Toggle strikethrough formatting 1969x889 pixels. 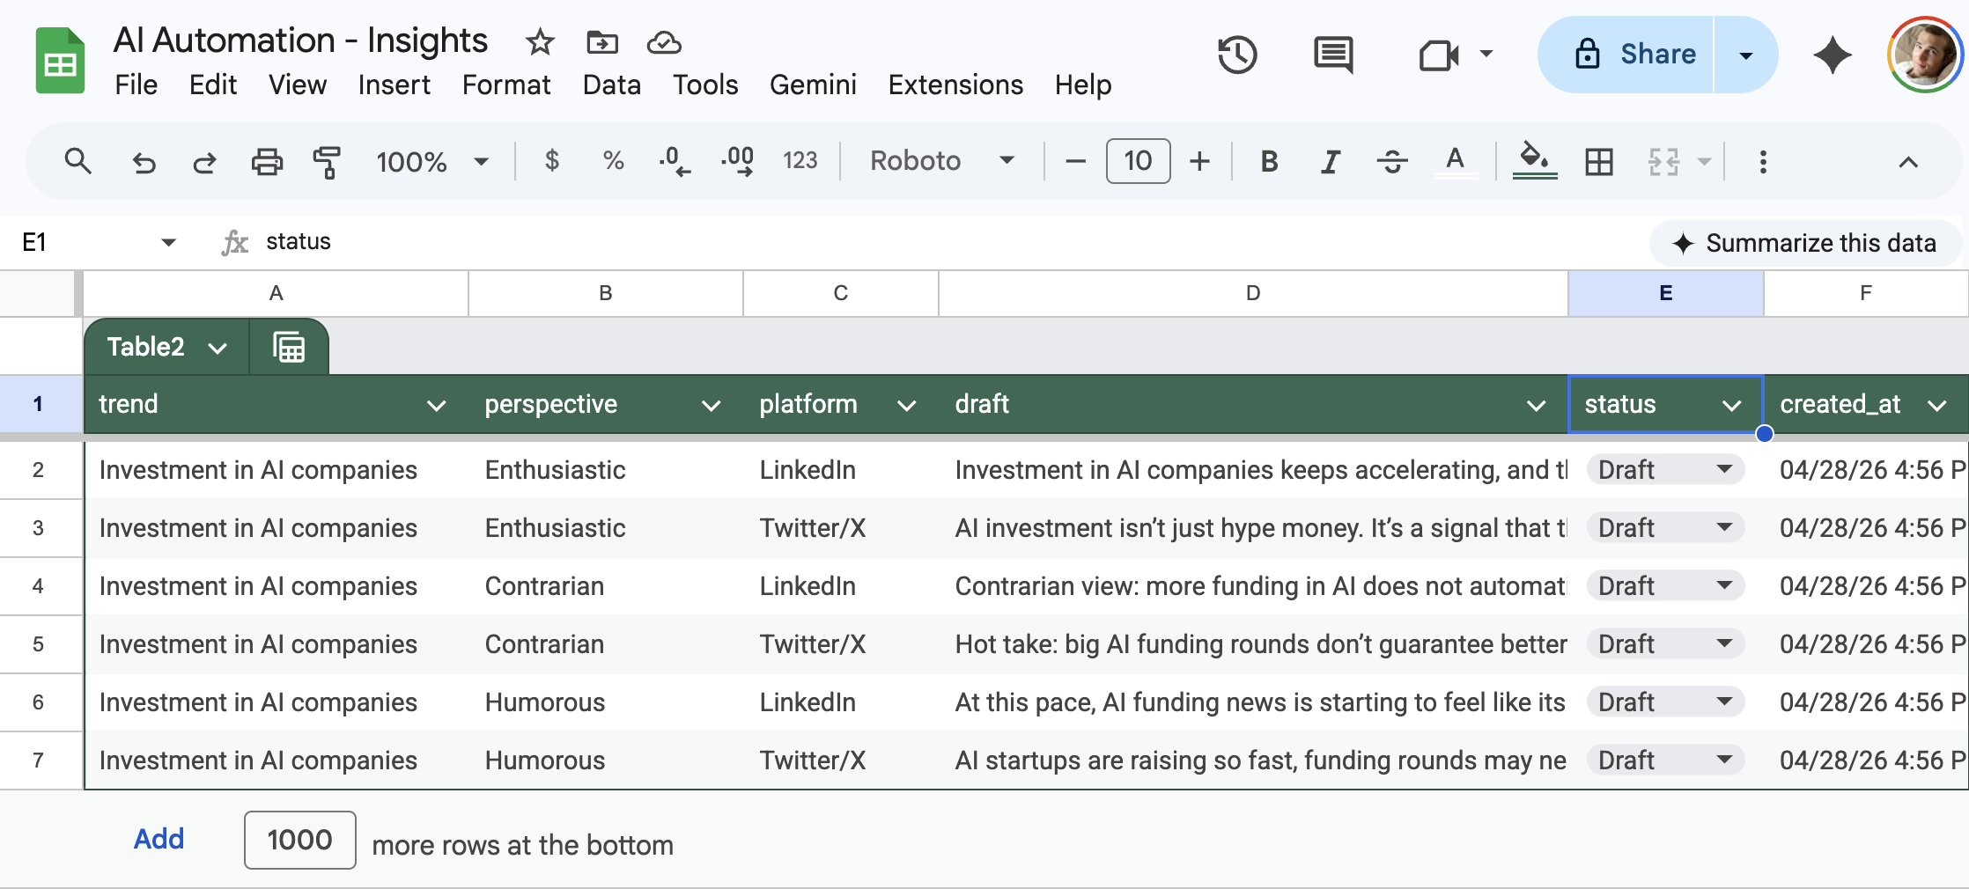(x=1392, y=161)
